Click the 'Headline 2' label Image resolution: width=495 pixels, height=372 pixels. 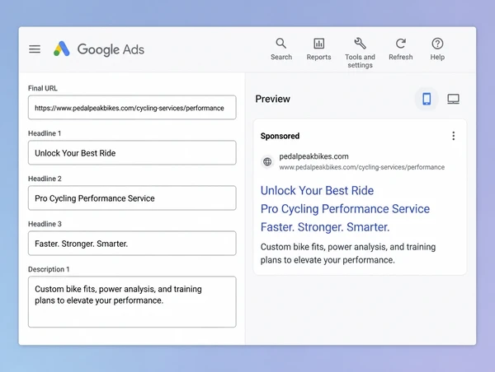coord(45,179)
